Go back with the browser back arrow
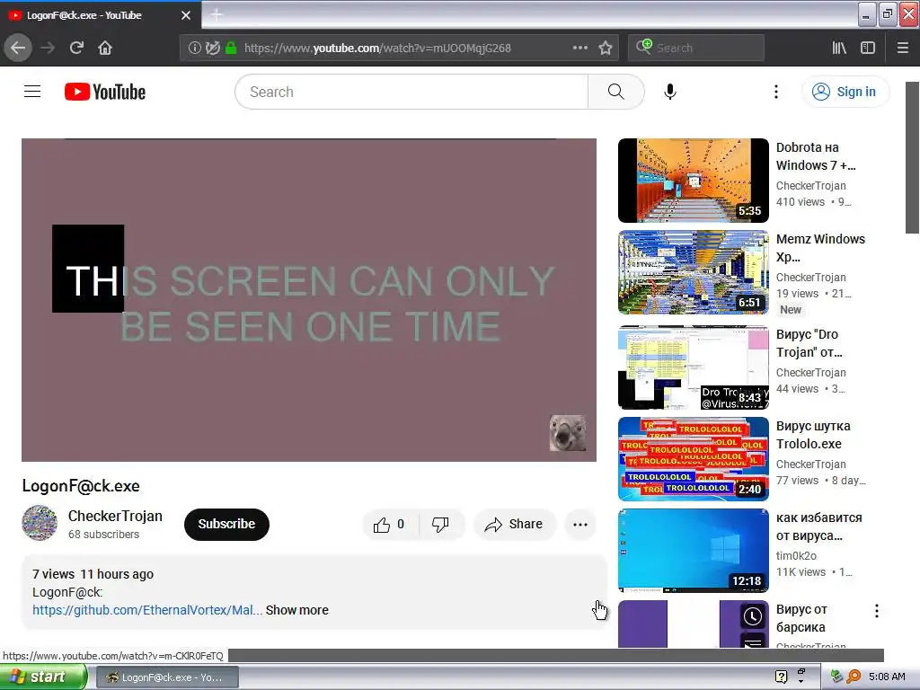 click(18, 49)
